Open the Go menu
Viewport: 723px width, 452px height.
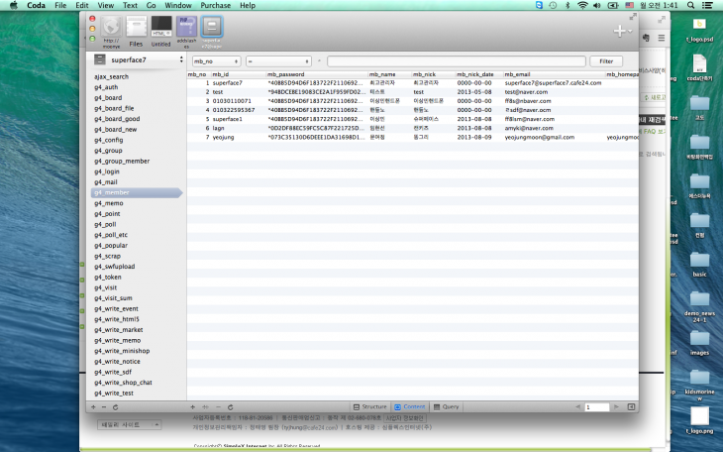(151, 5)
